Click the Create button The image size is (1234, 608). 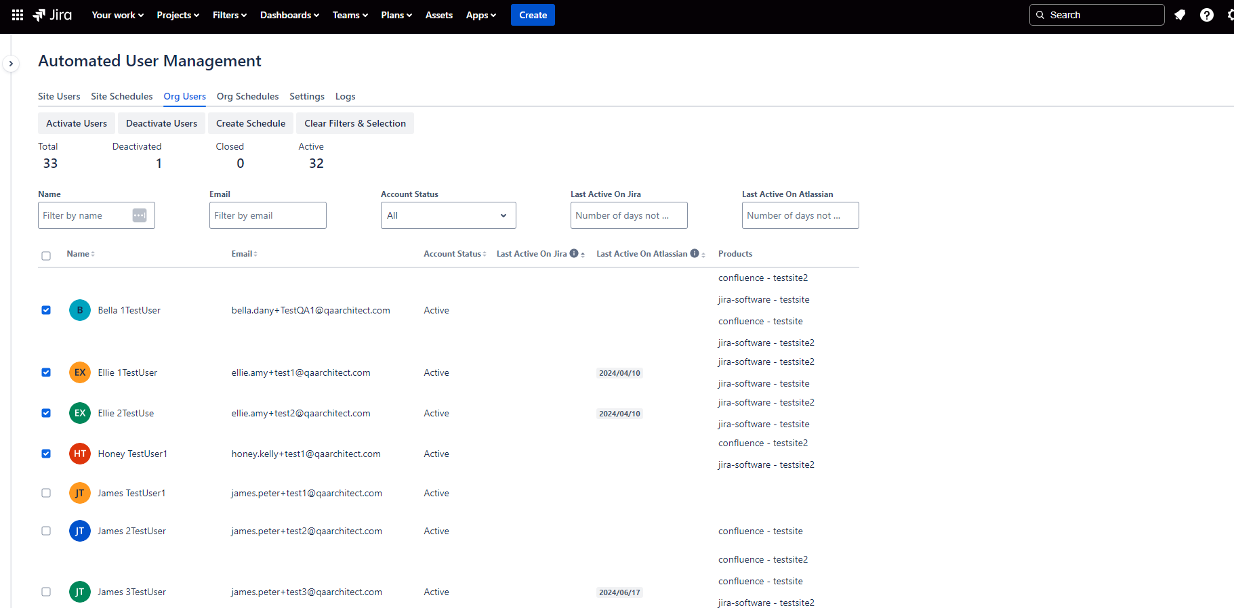(533, 15)
